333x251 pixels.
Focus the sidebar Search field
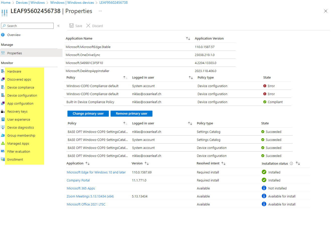[27, 26]
